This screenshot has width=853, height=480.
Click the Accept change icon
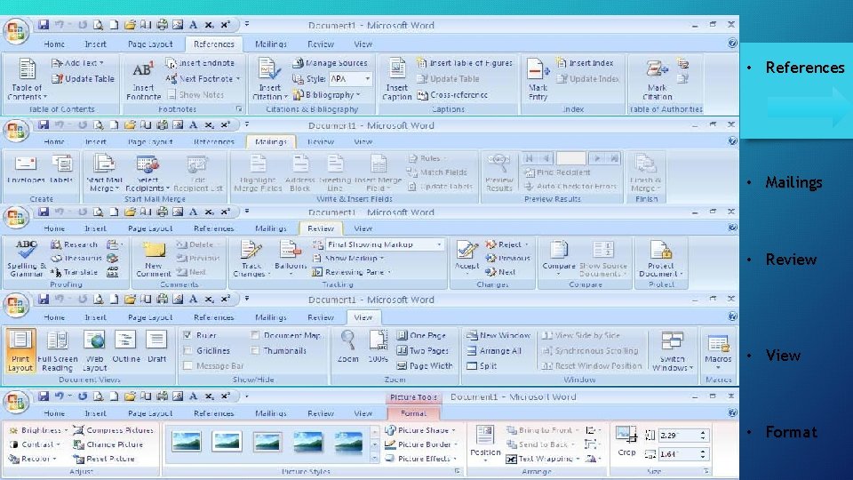466,251
